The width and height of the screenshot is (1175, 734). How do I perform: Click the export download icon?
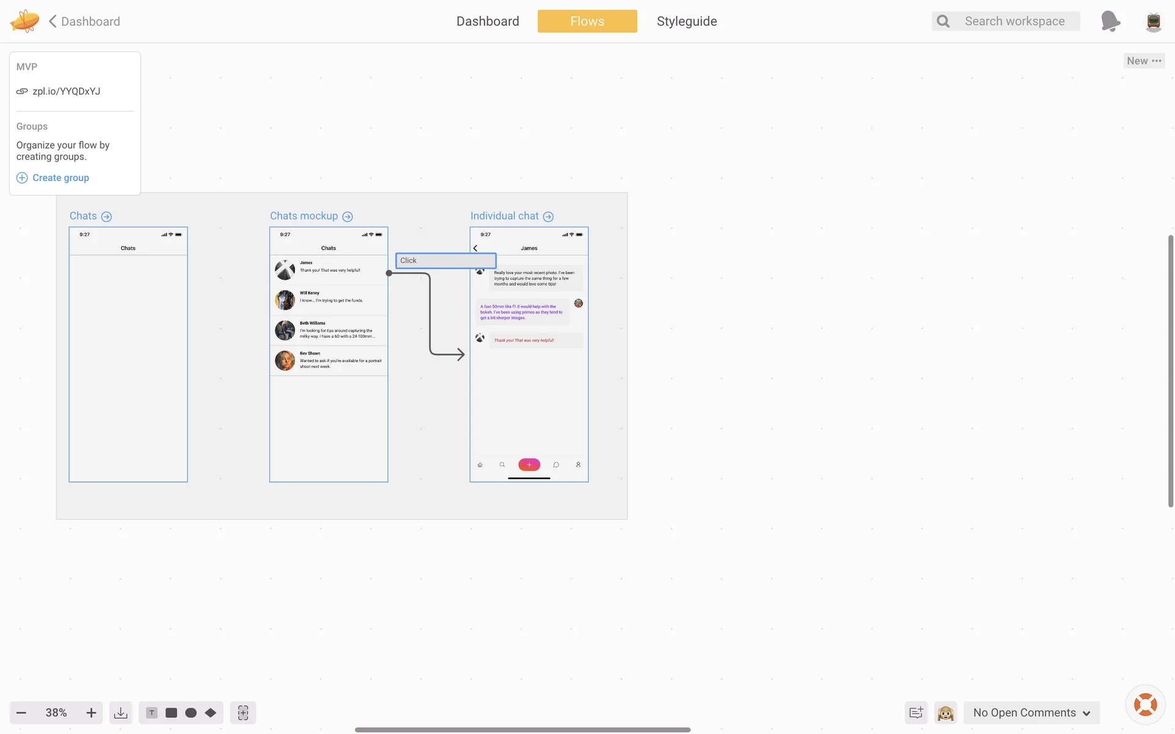point(121,713)
